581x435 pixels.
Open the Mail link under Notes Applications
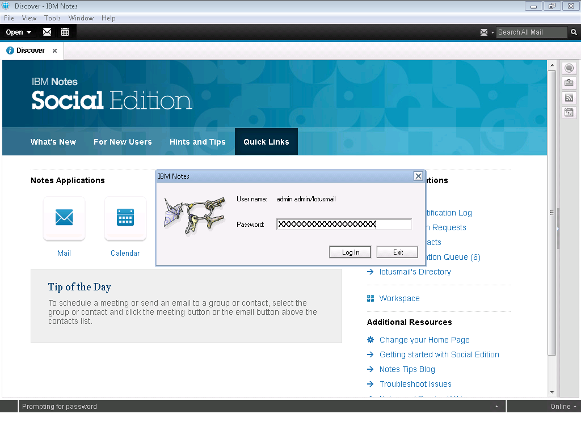(x=64, y=253)
